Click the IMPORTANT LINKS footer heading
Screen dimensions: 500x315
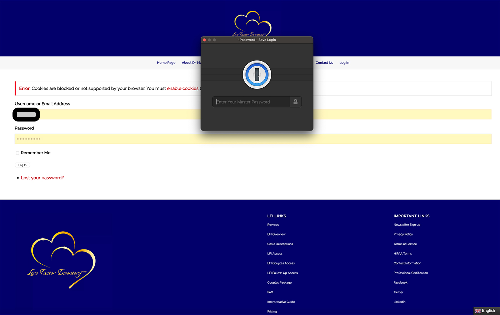[411, 216]
